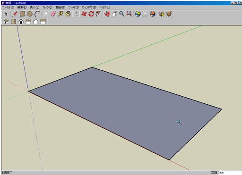
Task: Choose the Line pencil tool
Action: (15, 14)
